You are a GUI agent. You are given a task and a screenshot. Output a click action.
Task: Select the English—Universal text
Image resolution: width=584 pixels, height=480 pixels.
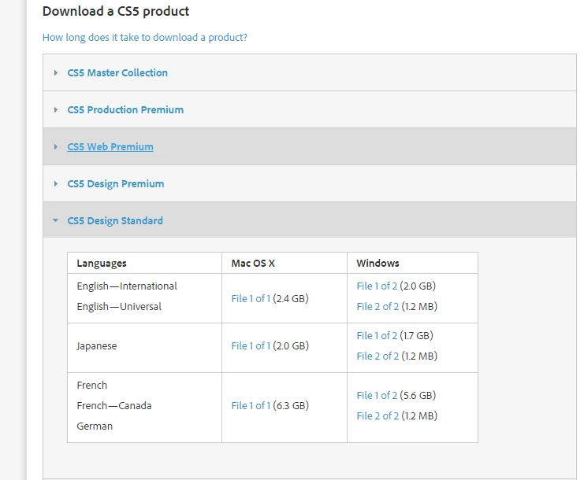(x=119, y=307)
